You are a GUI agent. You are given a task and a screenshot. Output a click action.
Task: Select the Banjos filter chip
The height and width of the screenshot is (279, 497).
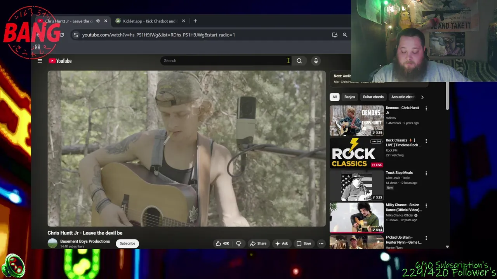point(349,97)
